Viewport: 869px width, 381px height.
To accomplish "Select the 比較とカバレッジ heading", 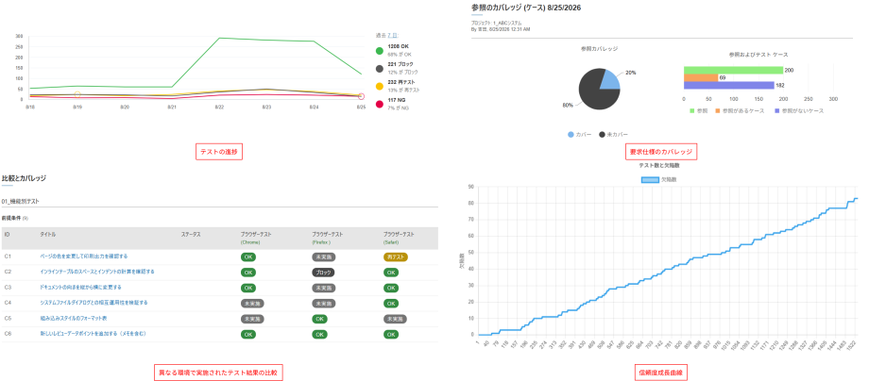I will [24, 178].
